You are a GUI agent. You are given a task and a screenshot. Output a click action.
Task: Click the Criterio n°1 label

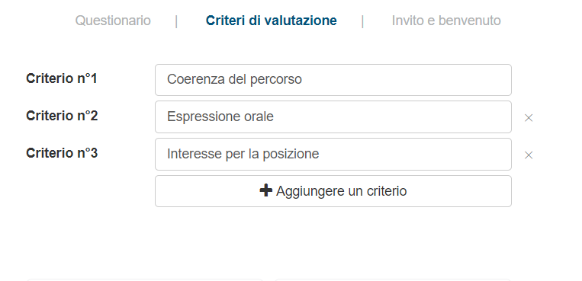[x=62, y=78]
